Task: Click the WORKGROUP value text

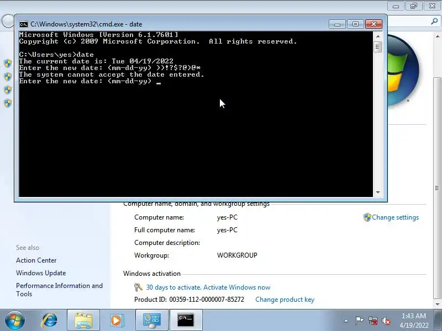Action: pos(237,255)
